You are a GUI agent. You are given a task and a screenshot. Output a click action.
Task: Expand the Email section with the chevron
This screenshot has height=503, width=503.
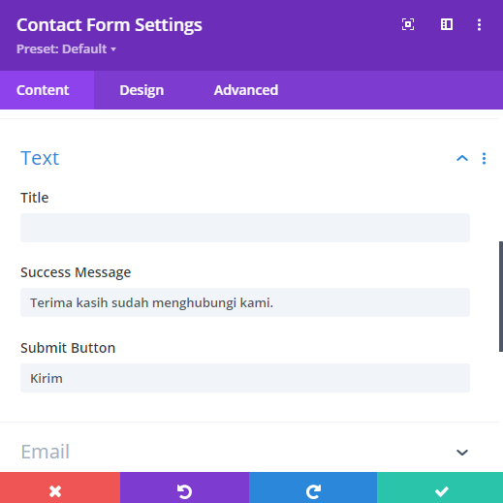point(462,453)
